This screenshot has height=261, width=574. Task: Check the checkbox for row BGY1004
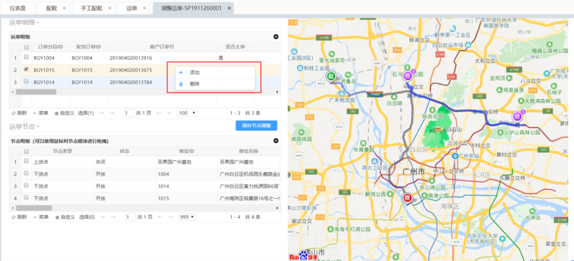26,58
